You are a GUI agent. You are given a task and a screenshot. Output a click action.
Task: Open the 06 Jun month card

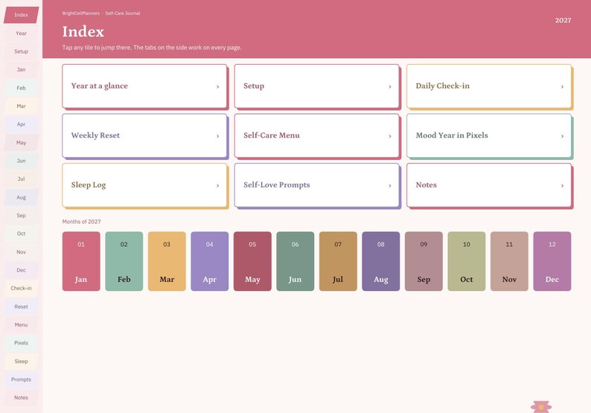(295, 261)
